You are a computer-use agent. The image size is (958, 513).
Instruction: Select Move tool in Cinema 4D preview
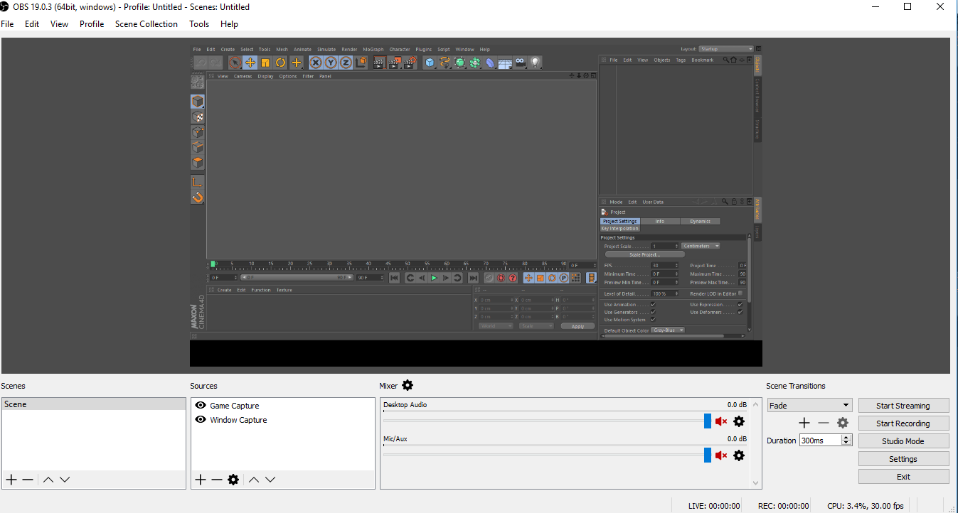[250, 63]
